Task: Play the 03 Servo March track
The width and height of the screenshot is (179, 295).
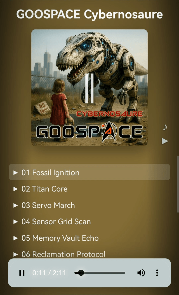Action: pyautogui.click(x=48, y=205)
